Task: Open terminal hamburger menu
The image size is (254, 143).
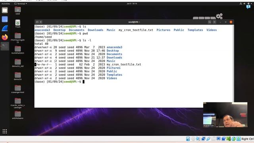Action: click(x=214, y=22)
